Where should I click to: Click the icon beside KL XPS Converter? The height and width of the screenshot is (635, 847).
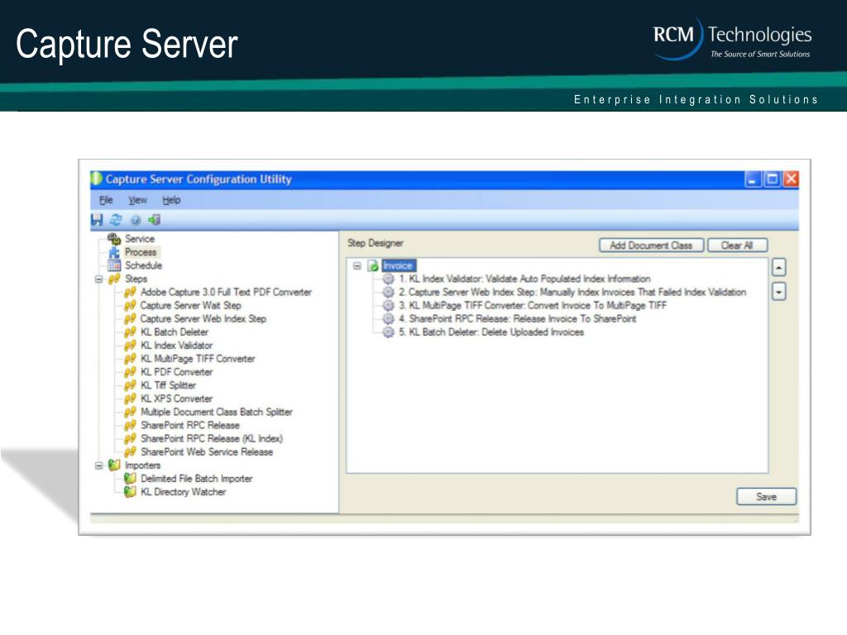pos(130,399)
